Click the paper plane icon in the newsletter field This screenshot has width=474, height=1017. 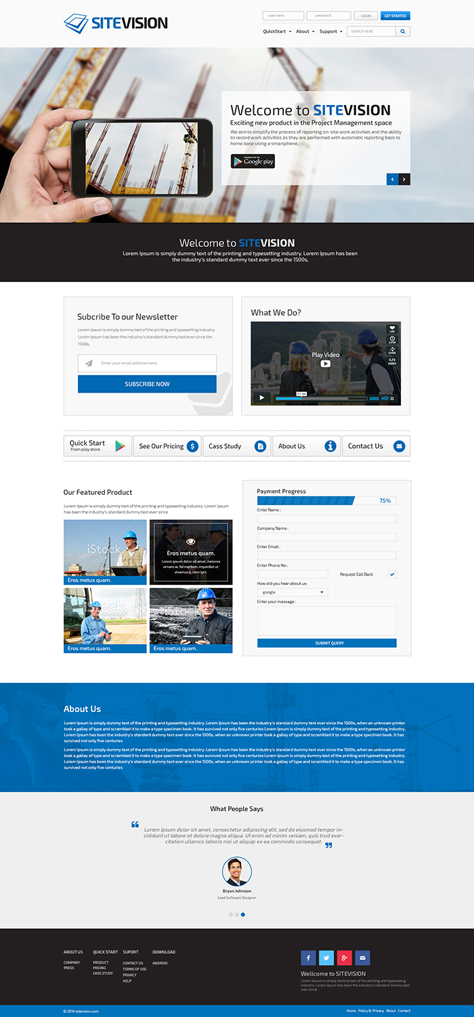(x=89, y=363)
